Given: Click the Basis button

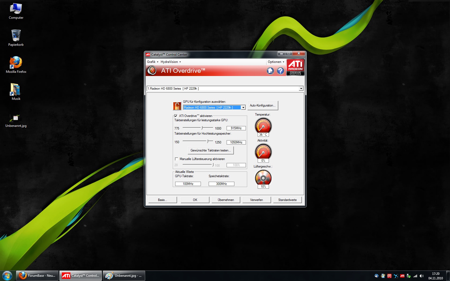Looking at the screenshot, I should (163, 200).
